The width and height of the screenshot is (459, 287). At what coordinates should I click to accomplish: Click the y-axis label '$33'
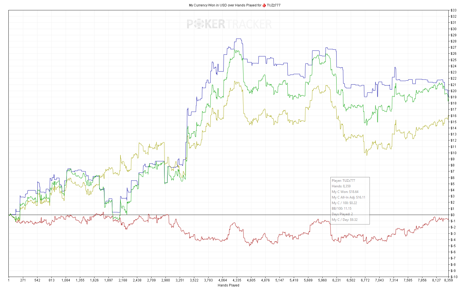point(453,10)
